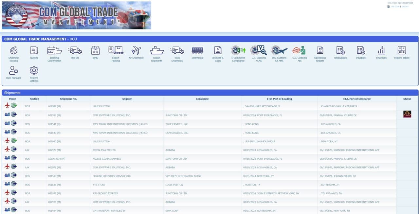Image resolution: width=419 pixels, height=214 pixels.
Task: Open the Pick Up module
Action: coord(75,53)
